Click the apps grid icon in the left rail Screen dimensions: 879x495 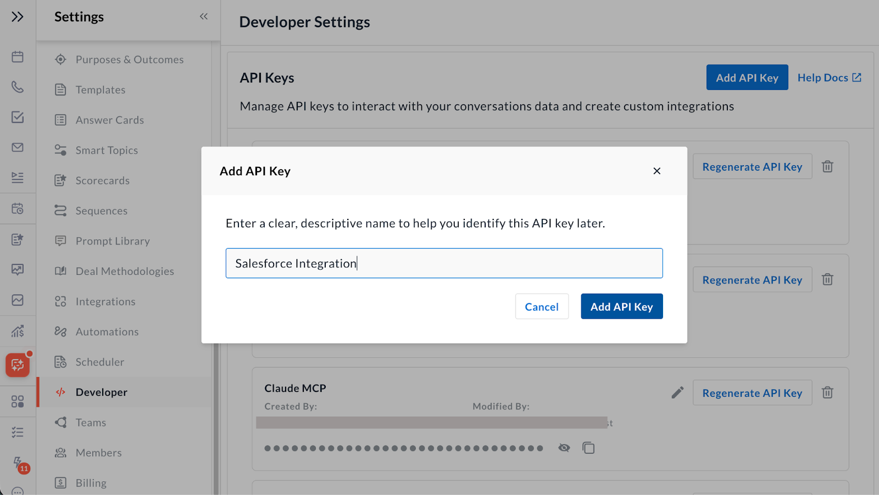point(18,401)
